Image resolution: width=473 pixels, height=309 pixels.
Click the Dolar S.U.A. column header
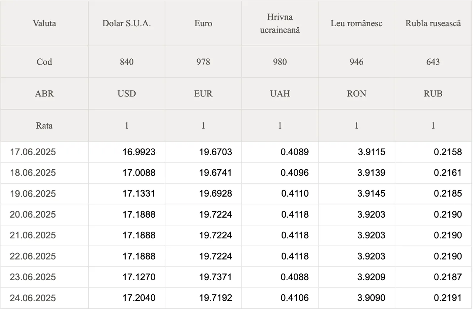(127, 23)
